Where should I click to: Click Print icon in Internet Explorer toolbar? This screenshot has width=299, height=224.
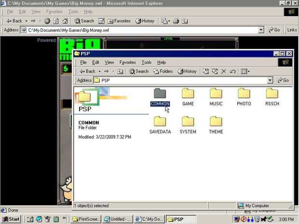click(176, 21)
